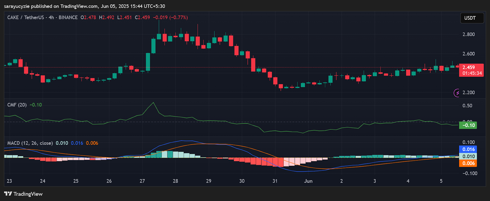Click the red -0.019 (-0.77%) change value
490x201 pixels.
coord(170,17)
